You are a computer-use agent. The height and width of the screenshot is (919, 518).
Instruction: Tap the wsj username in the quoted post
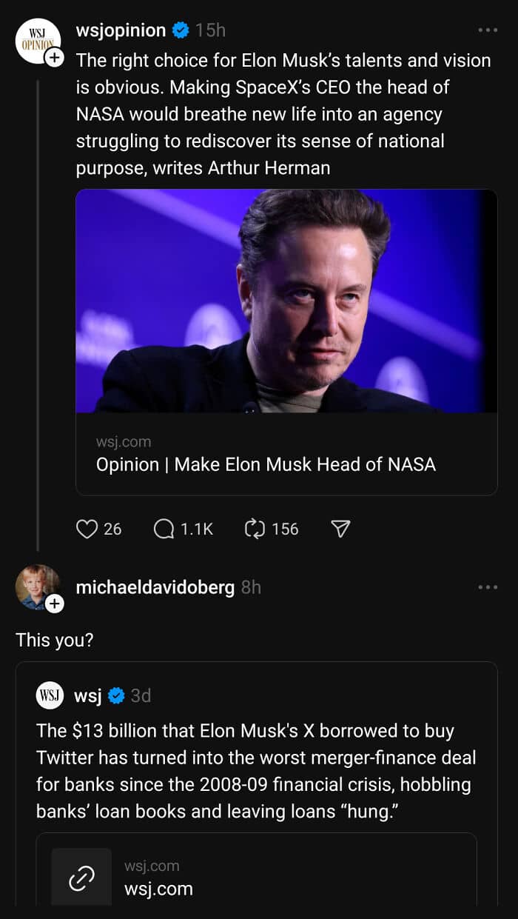coord(87,695)
